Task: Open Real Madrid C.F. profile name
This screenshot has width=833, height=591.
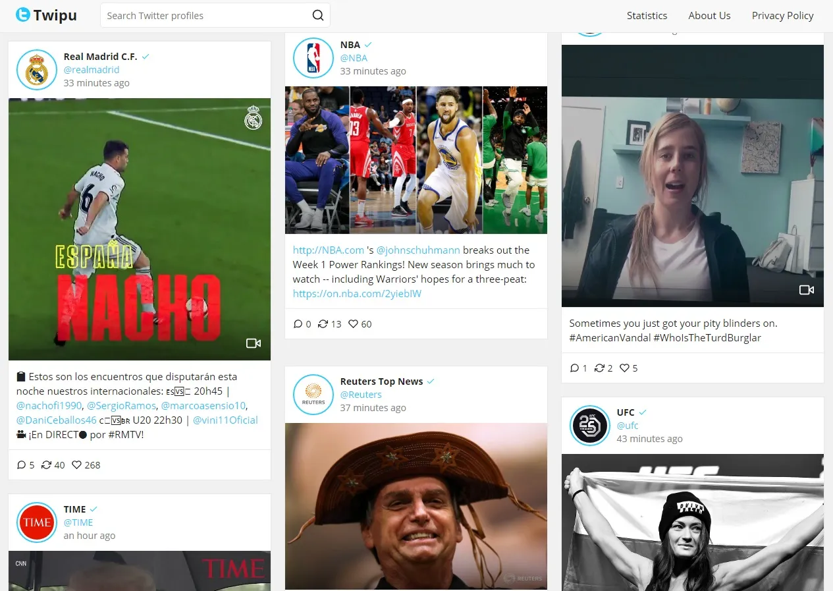Action: point(100,57)
